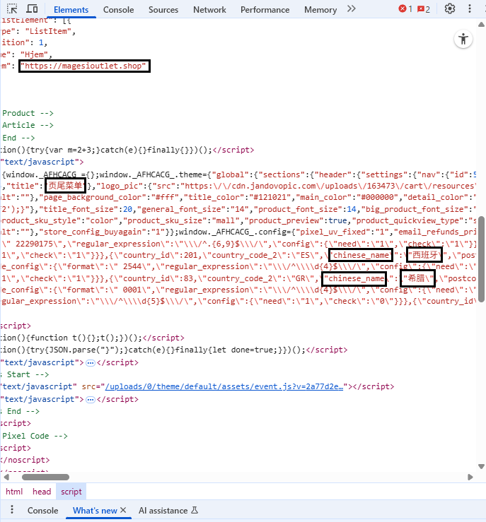Open the DevTools three-dot customize menu
Screen dimensions: 486x522
pyautogui.click(x=469, y=8)
